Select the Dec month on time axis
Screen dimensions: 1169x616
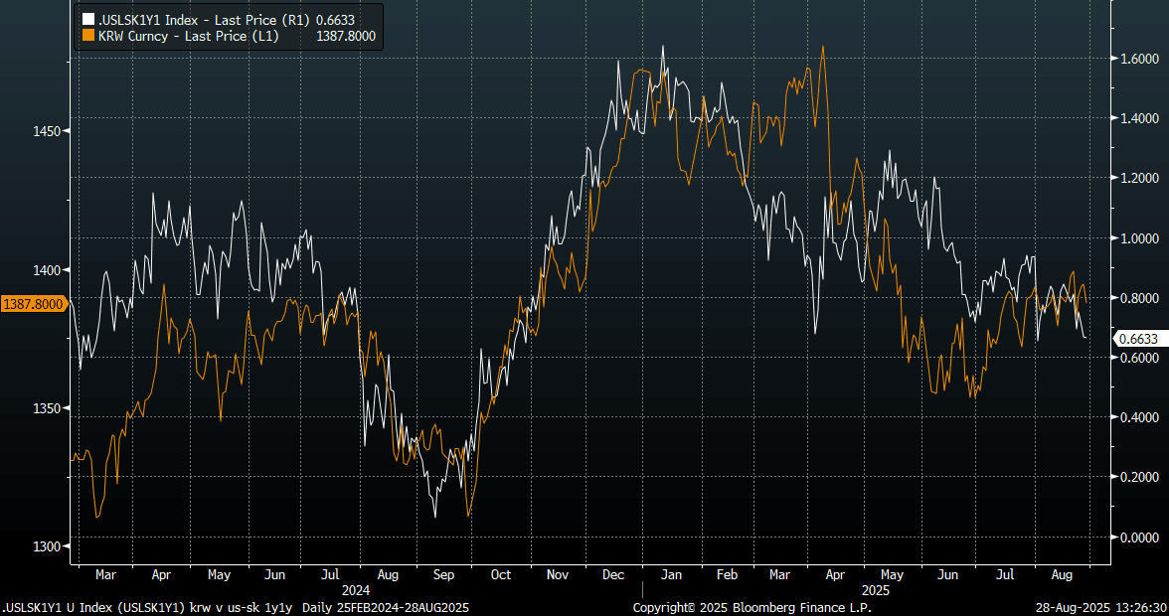(613, 575)
